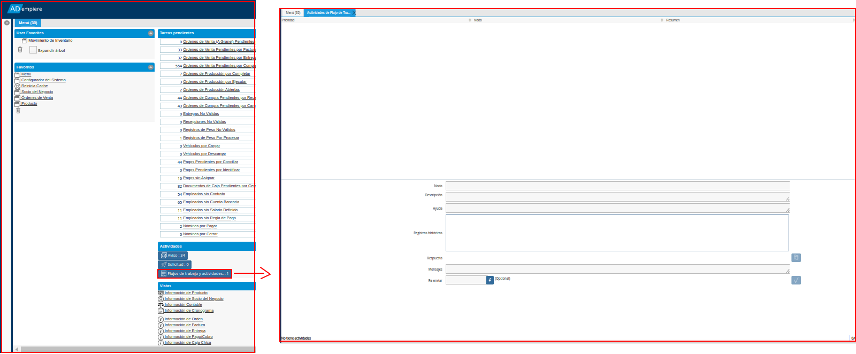This screenshot has height=354, width=856.
Task: Open Entregas No Válidas link
Action: click(x=201, y=114)
